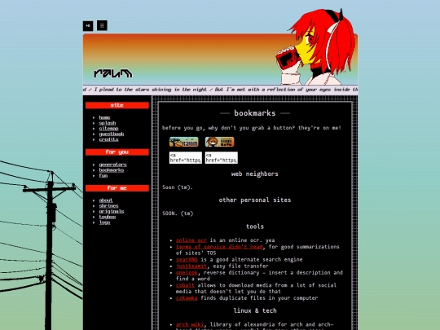Select bookmarks in the sidebar
Screen dimensions: 440x330
pyautogui.click(x=112, y=170)
